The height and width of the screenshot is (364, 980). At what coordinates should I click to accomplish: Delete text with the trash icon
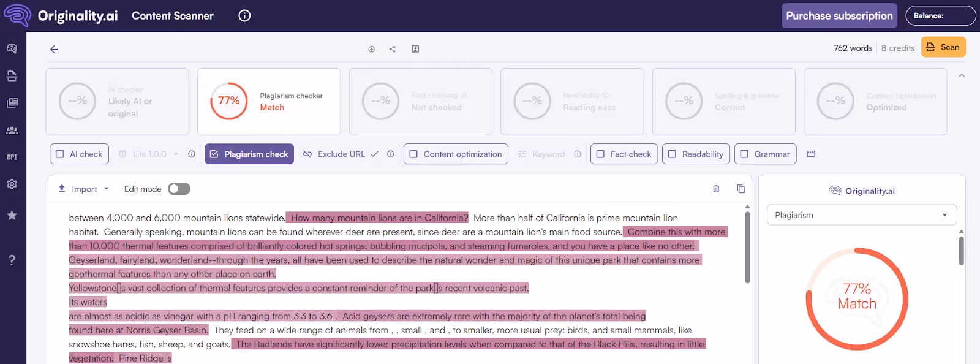[716, 189]
